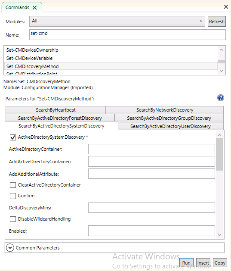The height and width of the screenshot is (271, 231).
Task: Enable ClearActiveDirectoryContainer checkbox
Action: [13, 185]
